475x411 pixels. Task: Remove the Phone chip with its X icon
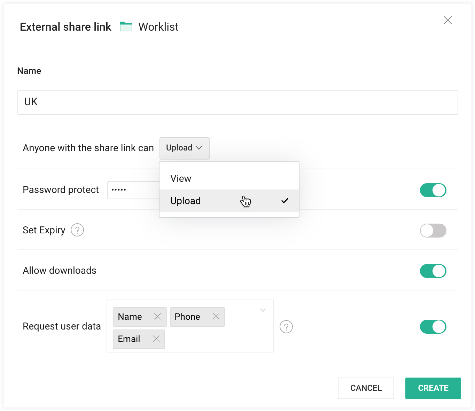coord(216,317)
